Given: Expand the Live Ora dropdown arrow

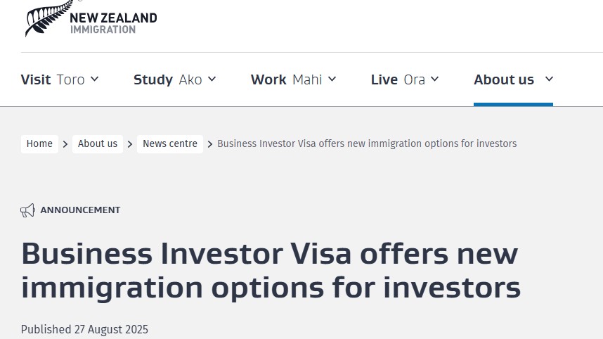Looking at the screenshot, I should tap(435, 79).
